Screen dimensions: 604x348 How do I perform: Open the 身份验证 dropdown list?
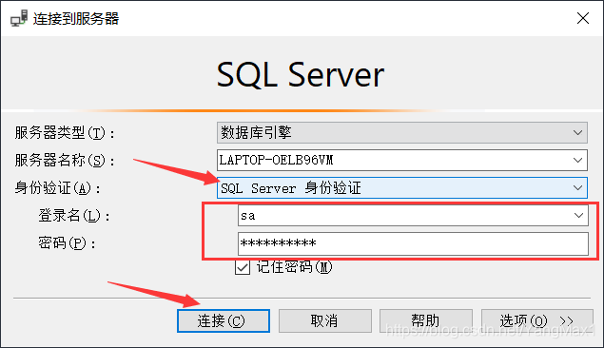point(401,188)
